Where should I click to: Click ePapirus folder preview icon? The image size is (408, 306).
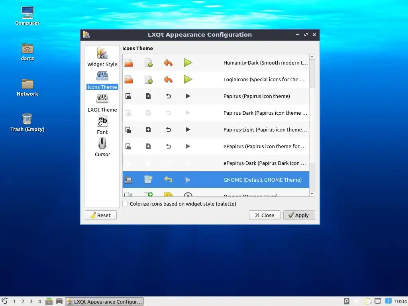pyautogui.click(x=128, y=147)
